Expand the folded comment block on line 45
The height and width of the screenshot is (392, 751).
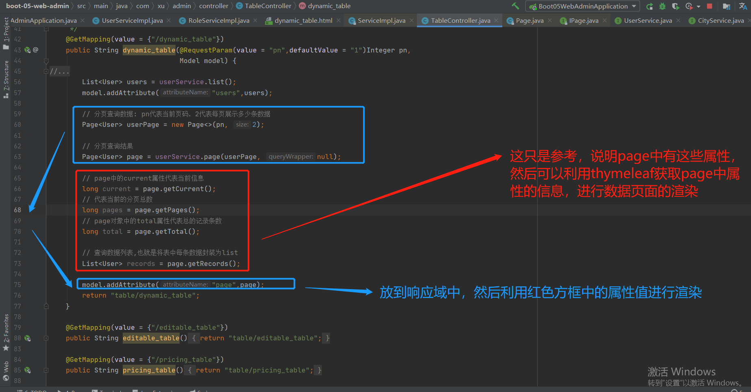click(x=46, y=71)
